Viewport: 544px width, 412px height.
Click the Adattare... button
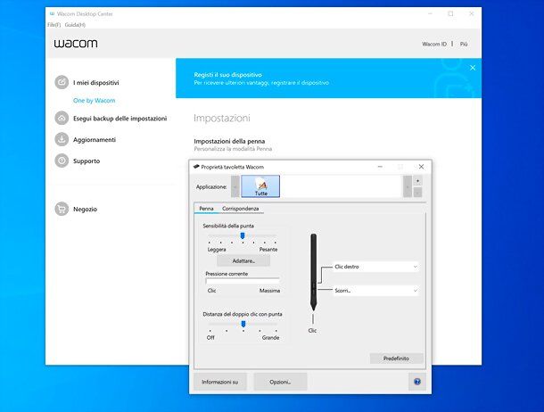(x=243, y=260)
